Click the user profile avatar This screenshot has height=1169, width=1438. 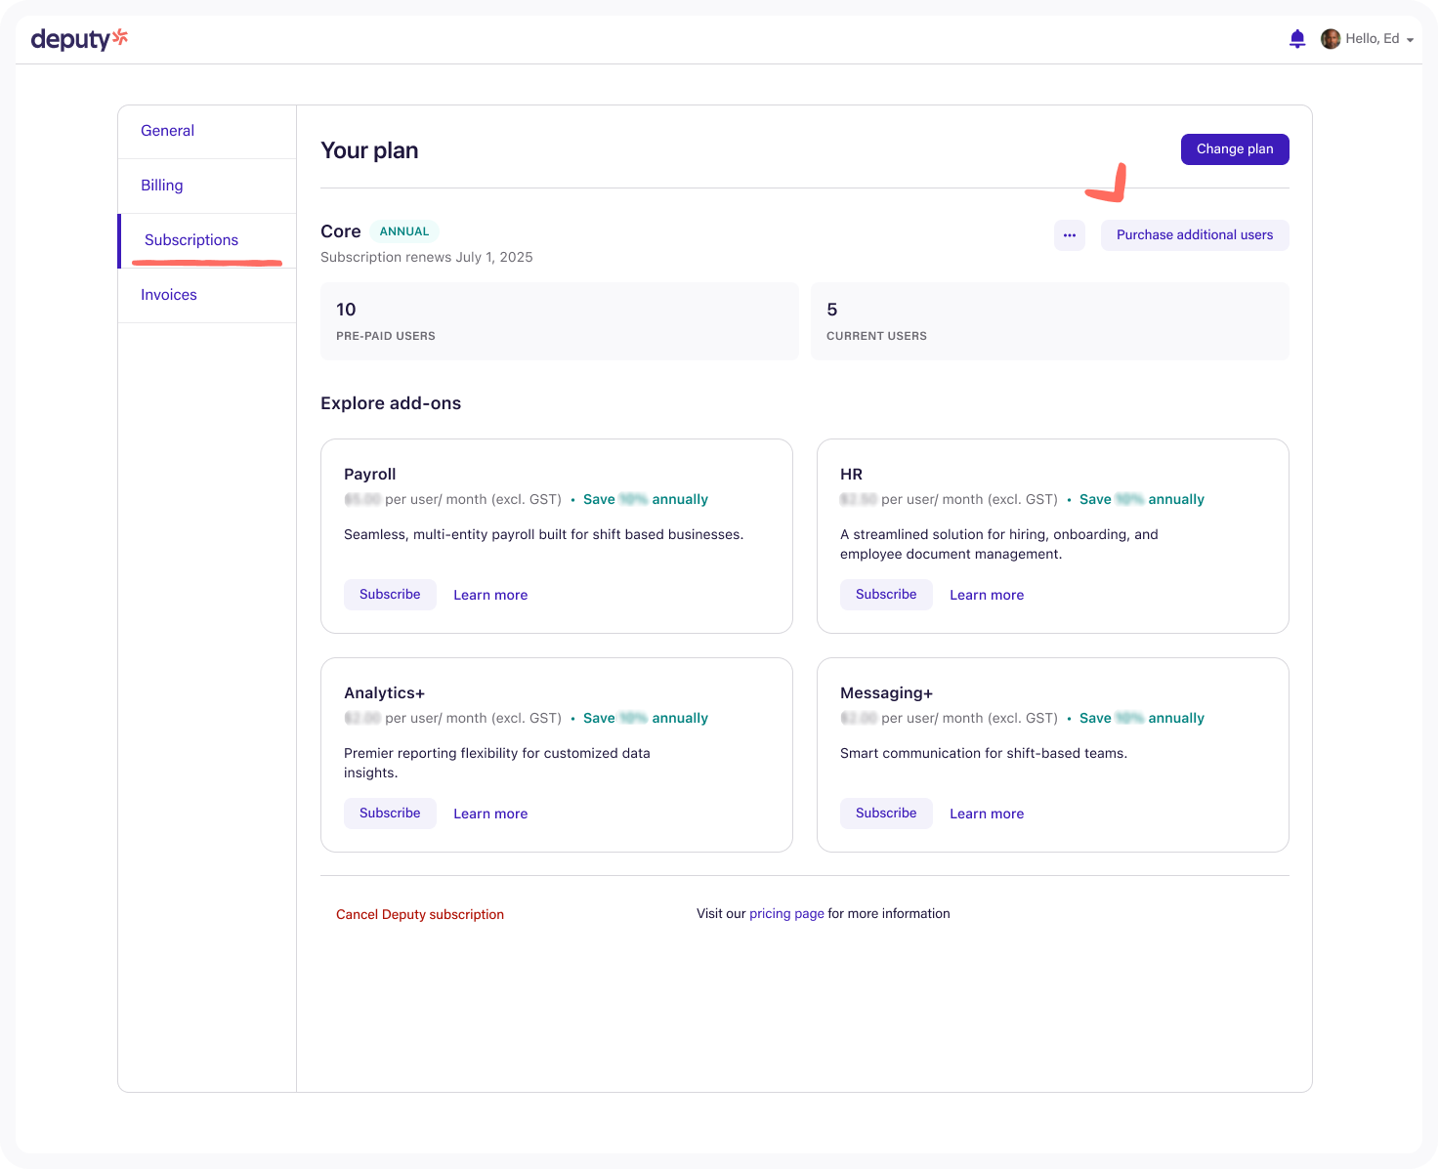click(x=1330, y=39)
